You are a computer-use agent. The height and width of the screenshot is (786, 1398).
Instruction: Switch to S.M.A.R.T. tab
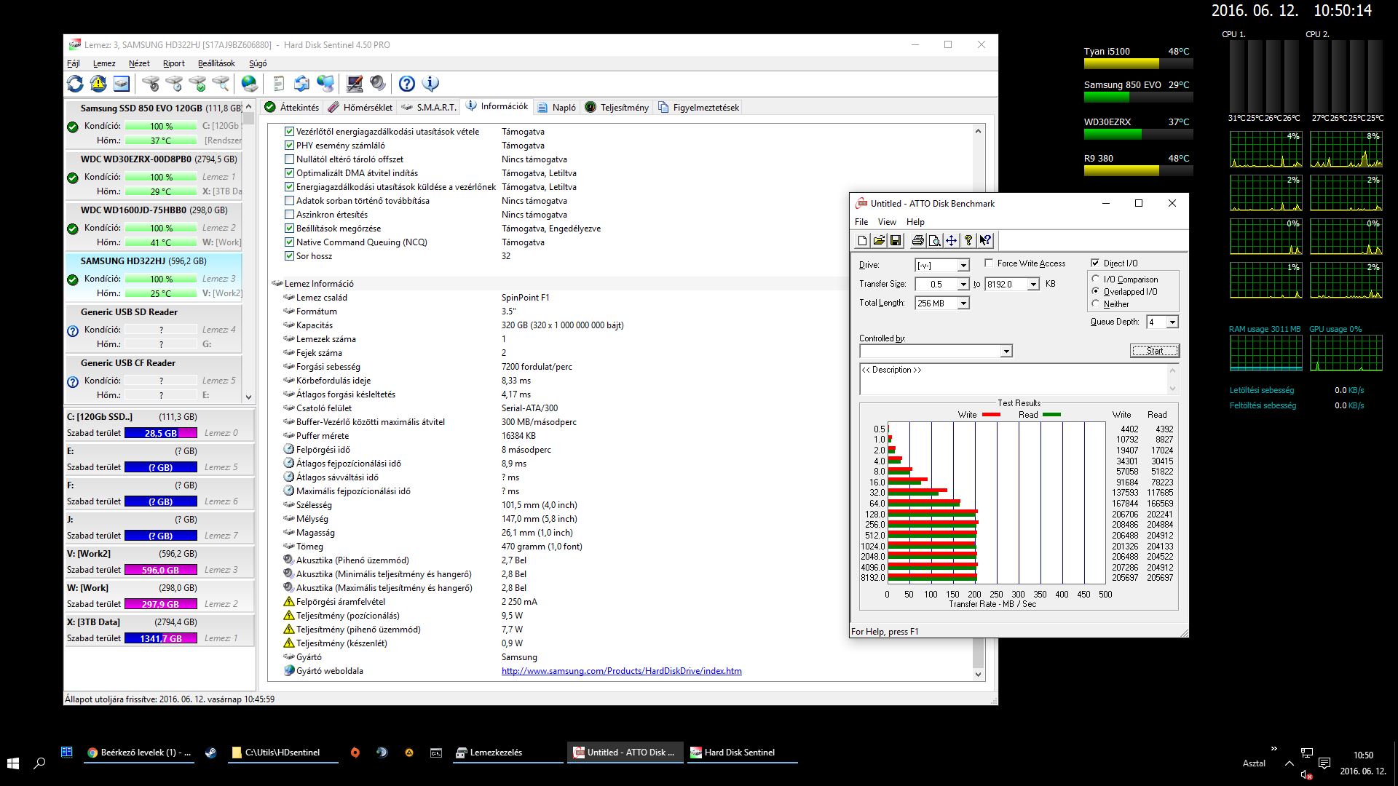pos(430,108)
